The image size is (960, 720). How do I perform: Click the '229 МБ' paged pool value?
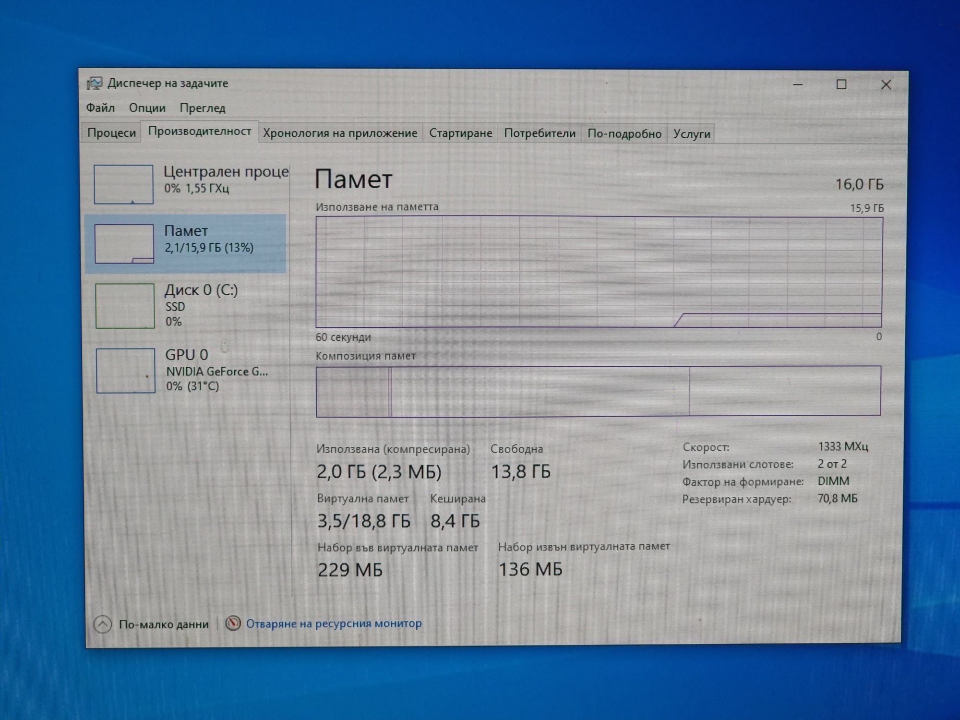[x=350, y=570]
